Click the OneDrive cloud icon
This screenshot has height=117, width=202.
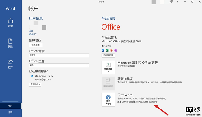32,76
